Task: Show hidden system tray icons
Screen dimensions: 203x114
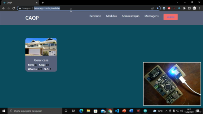Action: (166, 111)
